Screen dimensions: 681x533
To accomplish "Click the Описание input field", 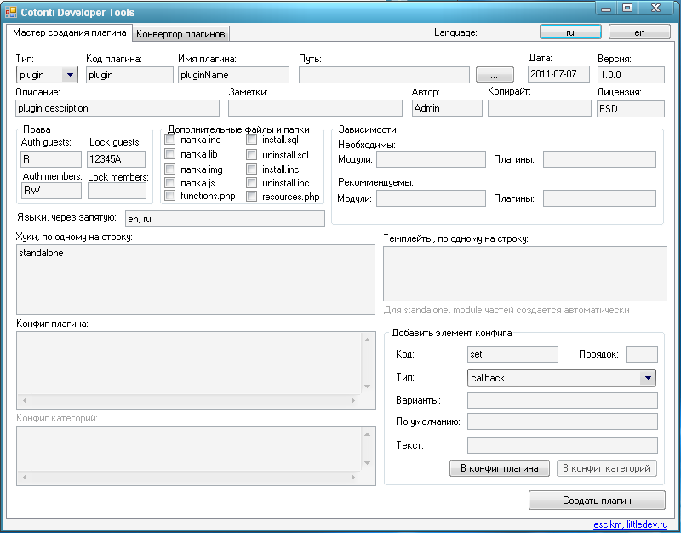I will click(x=117, y=108).
